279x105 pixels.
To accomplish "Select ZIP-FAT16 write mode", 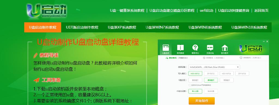I will pyautogui.click(x=242, y=73).
